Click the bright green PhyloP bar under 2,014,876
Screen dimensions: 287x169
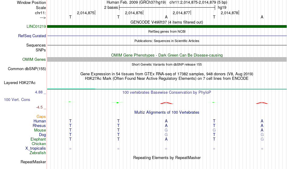tap(118, 102)
